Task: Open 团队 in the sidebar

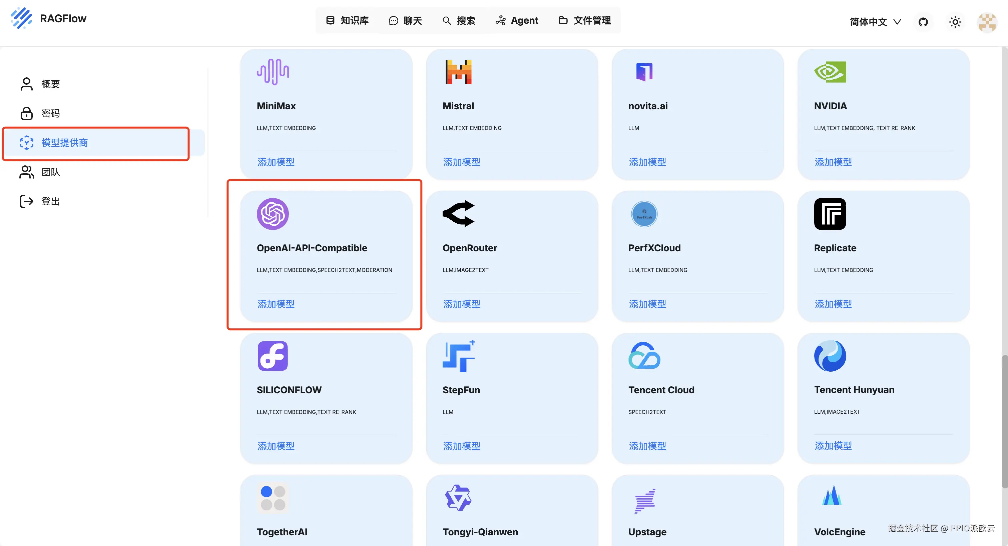Action: pyautogui.click(x=50, y=172)
